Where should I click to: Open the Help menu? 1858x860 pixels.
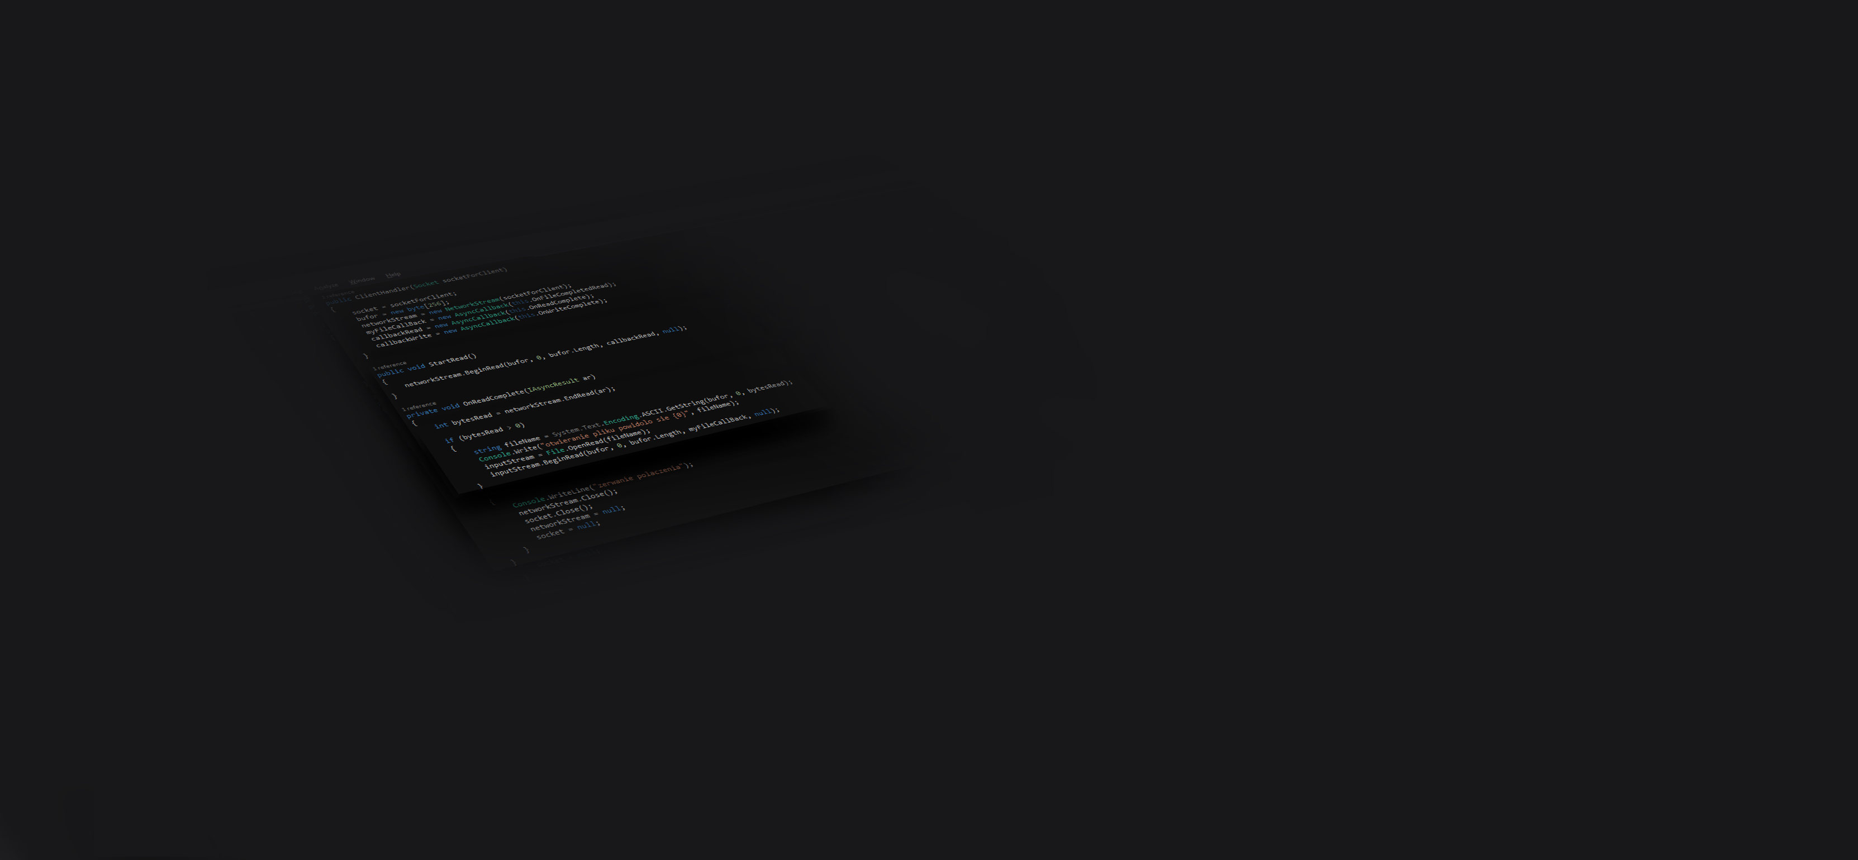point(393,275)
